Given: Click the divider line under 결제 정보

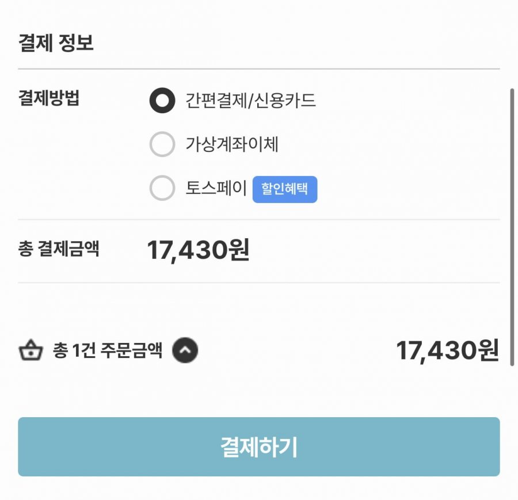Looking at the screenshot, I should point(258,69).
